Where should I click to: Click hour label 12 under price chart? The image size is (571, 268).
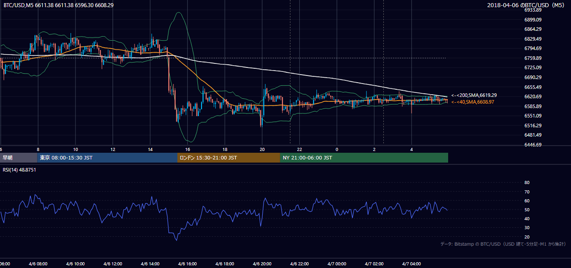click(113, 149)
